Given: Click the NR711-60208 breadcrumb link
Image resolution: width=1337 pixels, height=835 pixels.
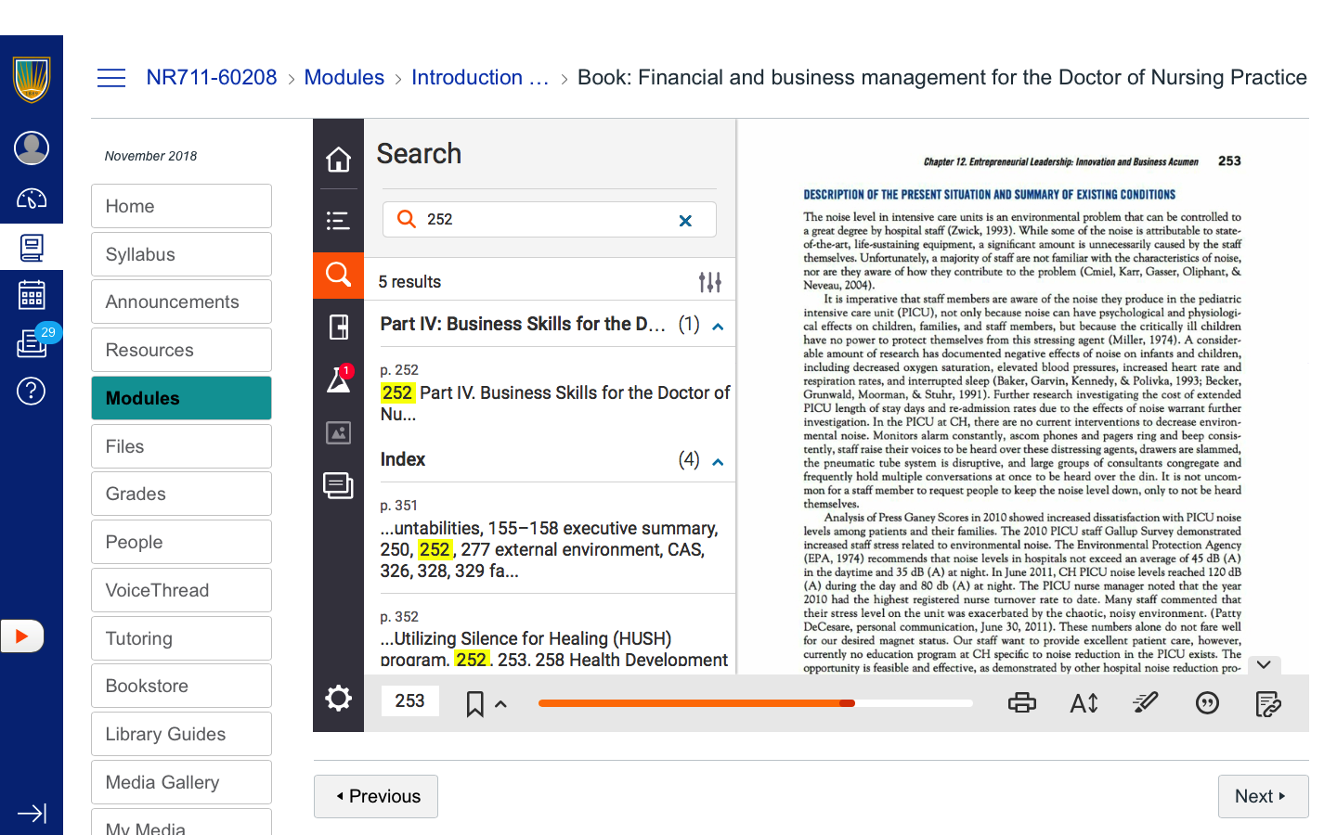Looking at the screenshot, I should coord(212,78).
